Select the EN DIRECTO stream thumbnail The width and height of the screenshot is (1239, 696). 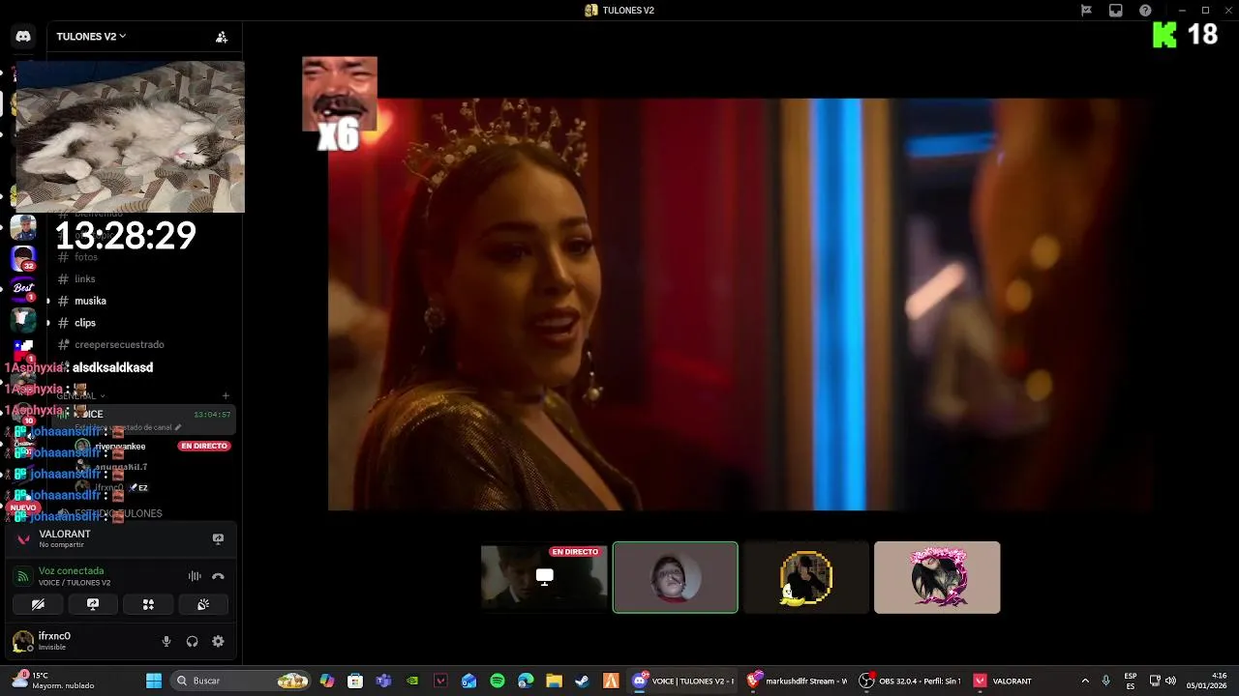544,577
